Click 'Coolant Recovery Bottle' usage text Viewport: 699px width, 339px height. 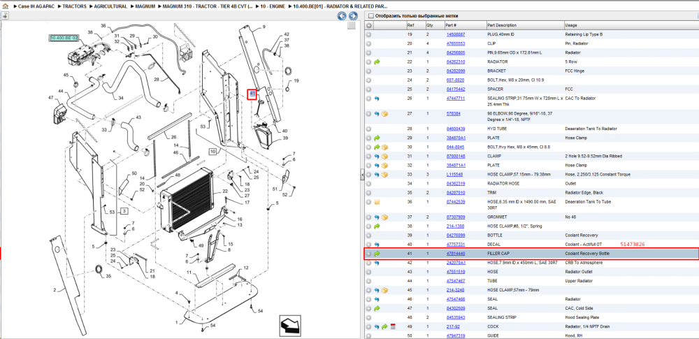coord(587,254)
